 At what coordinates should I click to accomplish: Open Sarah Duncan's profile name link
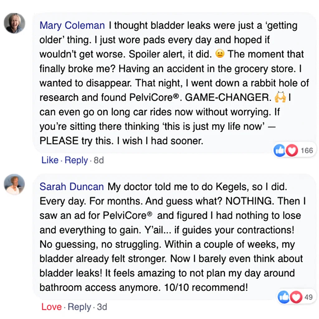72,187
